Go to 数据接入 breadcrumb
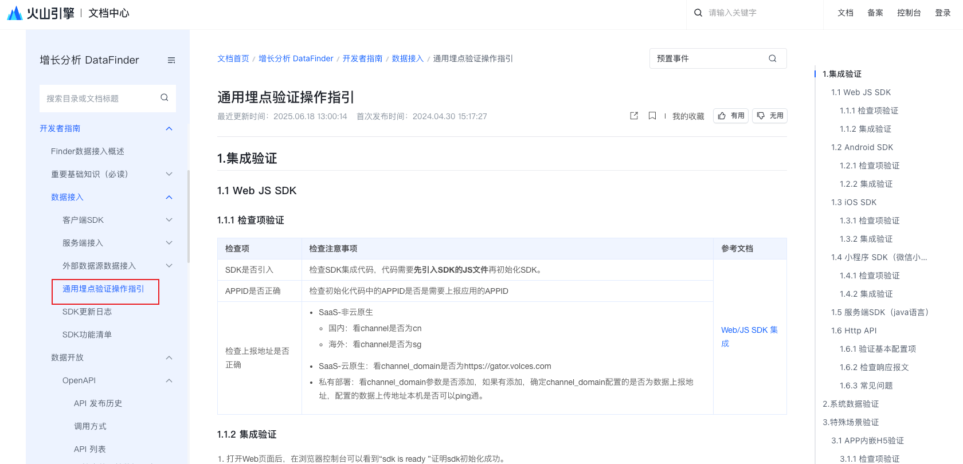This screenshot has width=963, height=464. pos(408,58)
